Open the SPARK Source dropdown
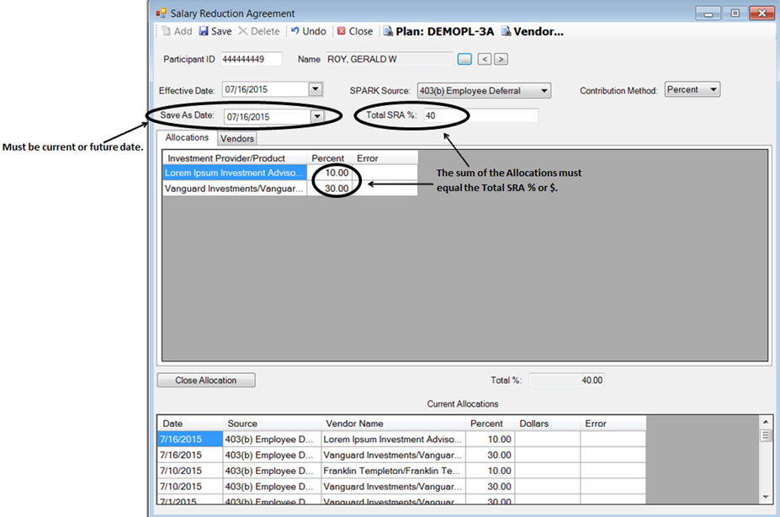 tap(544, 91)
